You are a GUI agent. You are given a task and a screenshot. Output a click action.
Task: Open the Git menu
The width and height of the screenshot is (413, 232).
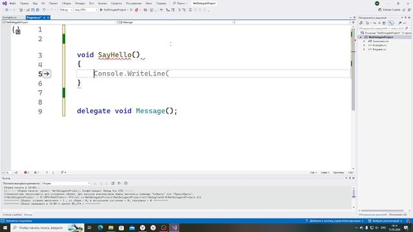click(x=43, y=3)
